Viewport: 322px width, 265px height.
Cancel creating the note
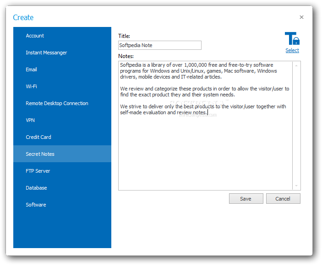283,199
